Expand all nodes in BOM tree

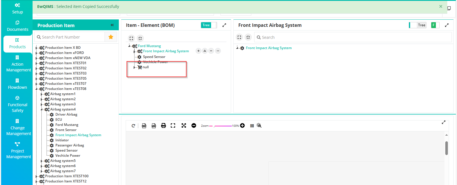131,38
